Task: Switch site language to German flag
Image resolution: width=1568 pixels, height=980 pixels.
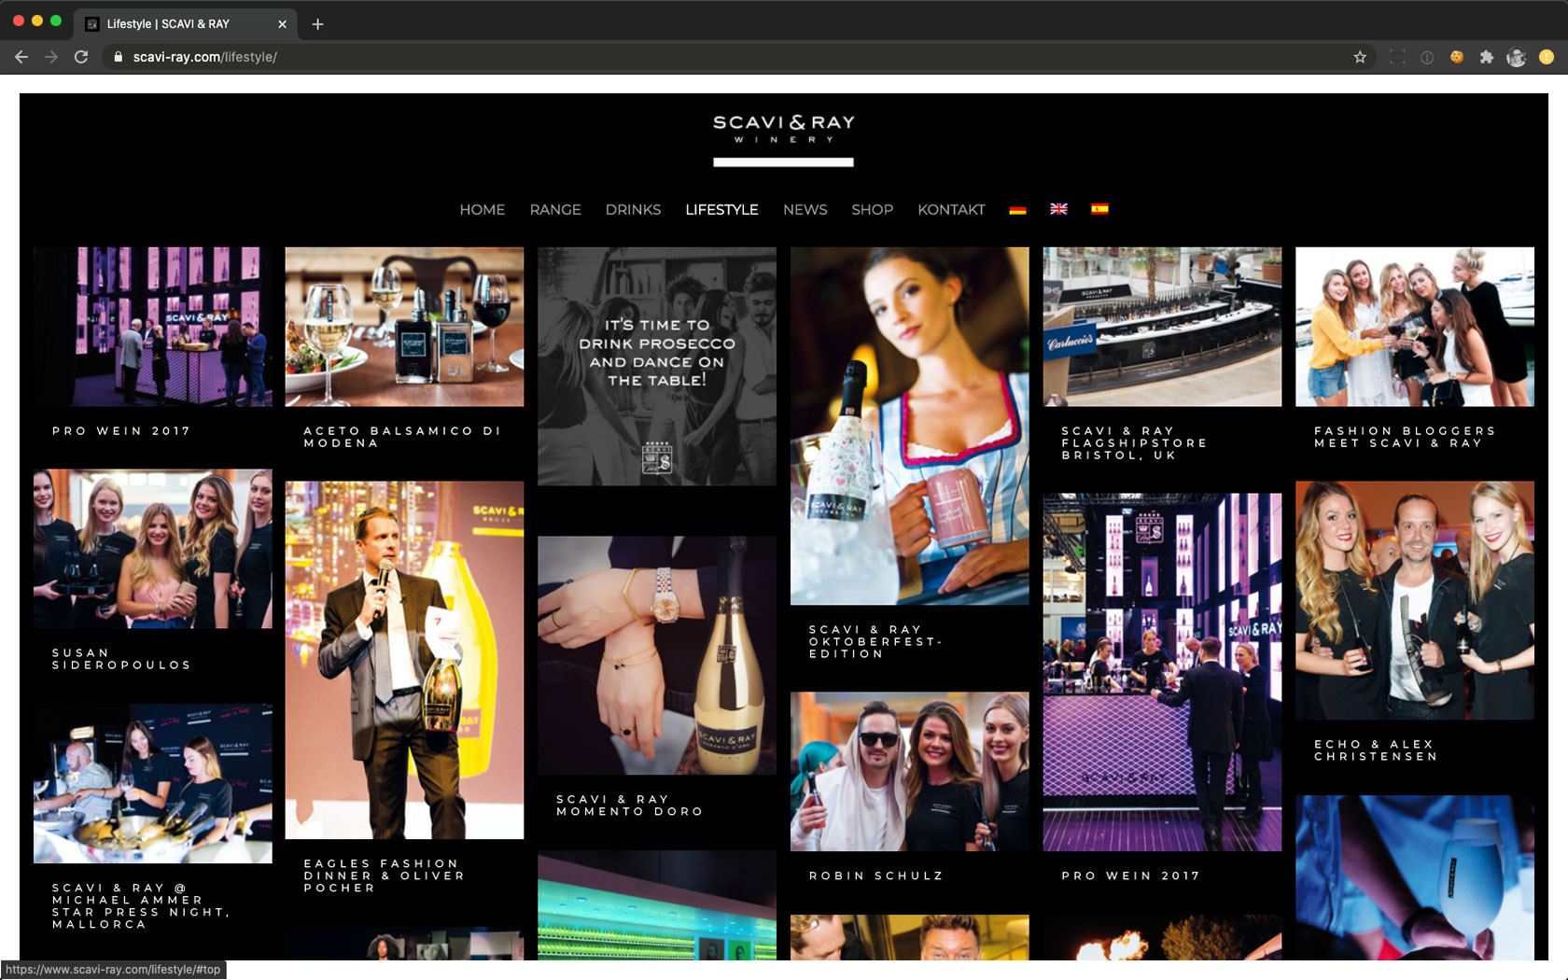Action: pos(1017,210)
